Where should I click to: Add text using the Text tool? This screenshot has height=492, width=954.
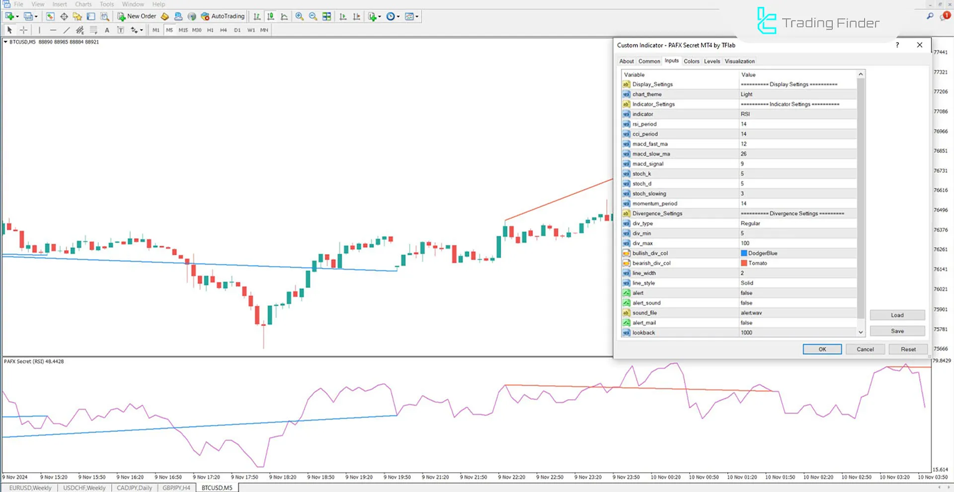[x=107, y=30]
